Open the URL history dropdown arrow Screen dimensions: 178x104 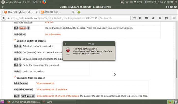coord(93,18)
